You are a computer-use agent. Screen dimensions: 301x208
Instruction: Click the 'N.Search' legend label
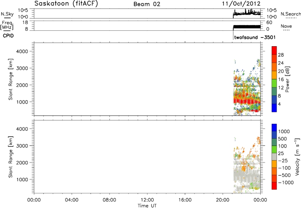pos(290,14)
